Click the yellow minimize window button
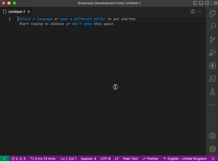The image size is (218, 161). (9, 3)
